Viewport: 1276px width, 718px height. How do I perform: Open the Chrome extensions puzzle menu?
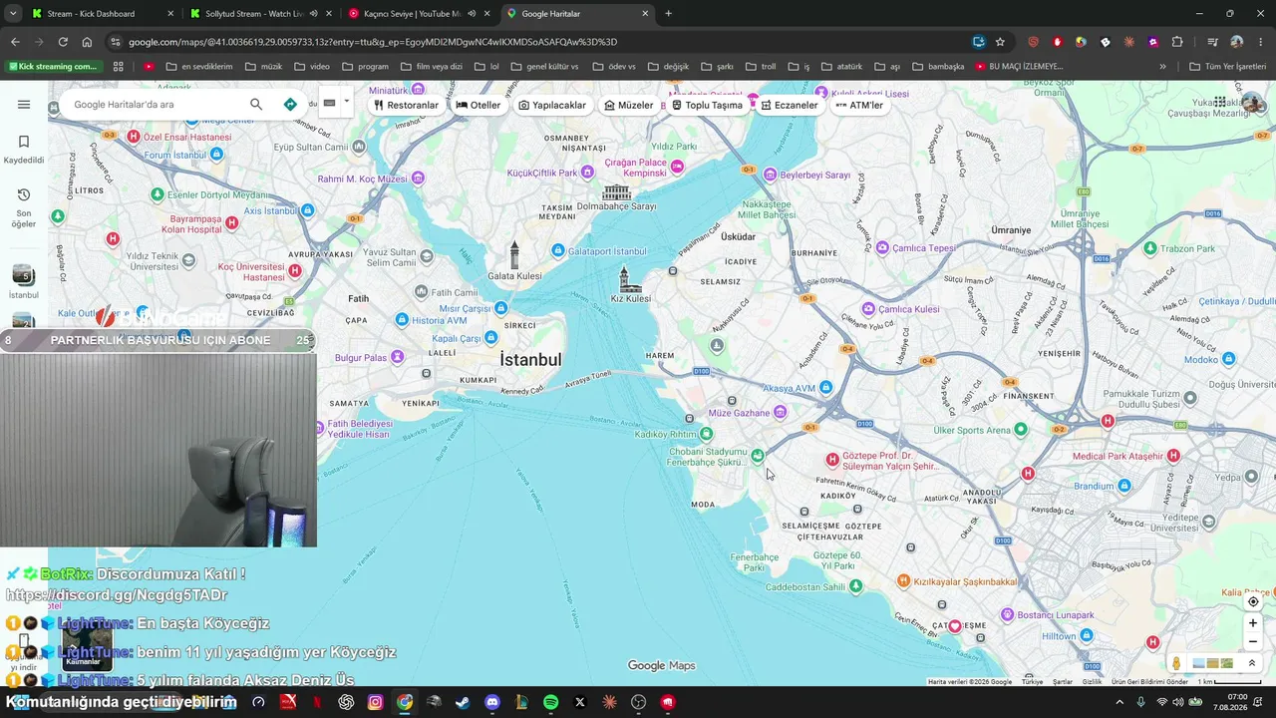click(x=1177, y=42)
